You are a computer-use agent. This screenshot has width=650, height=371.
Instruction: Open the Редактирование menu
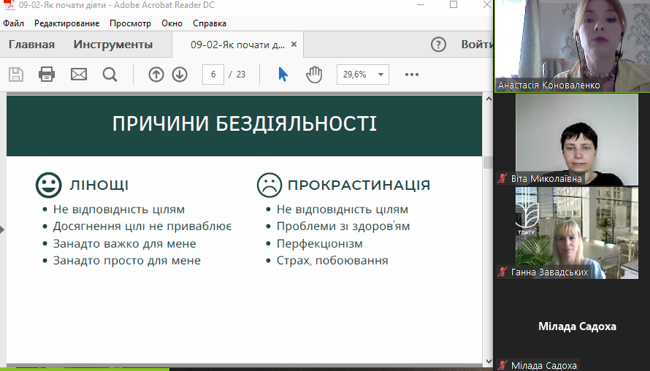click(x=67, y=23)
